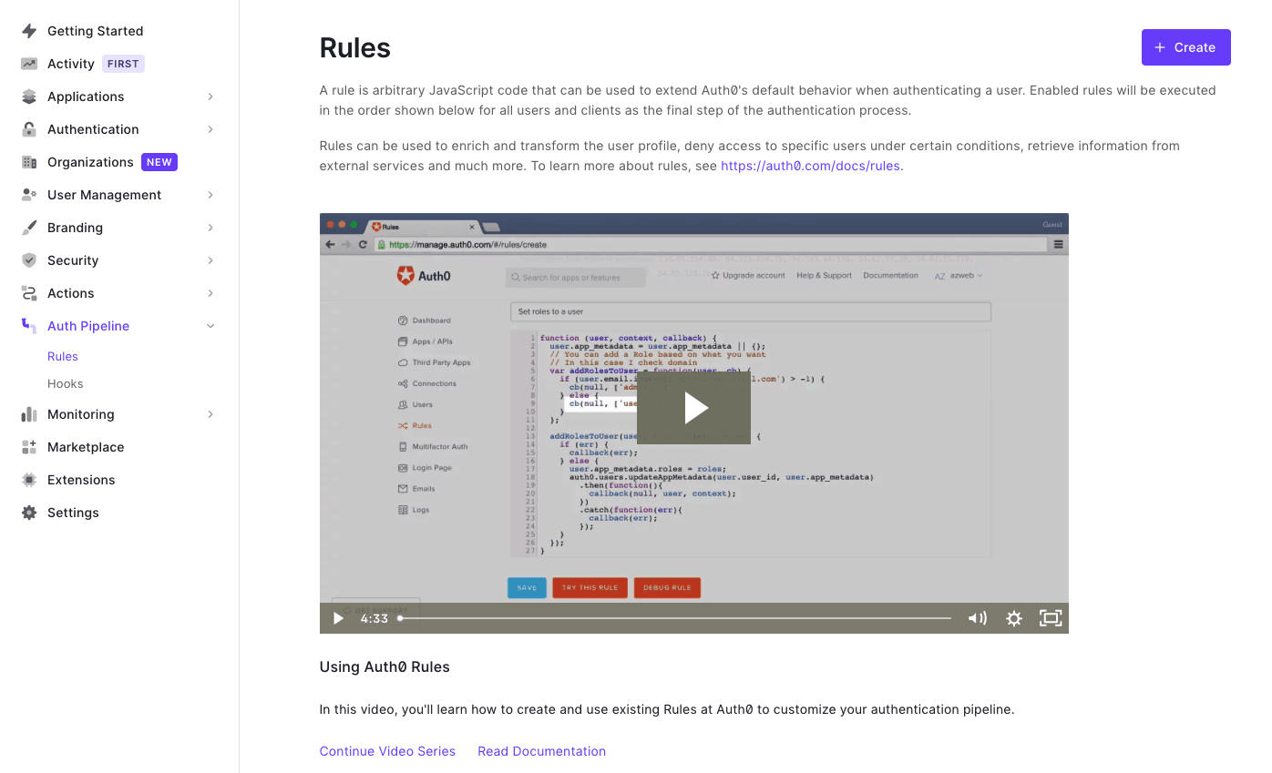Click the Using Auth0 Rules caption
The width and height of the screenshot is (1272, 773).
pyautogui.click(x=385, y=666)
